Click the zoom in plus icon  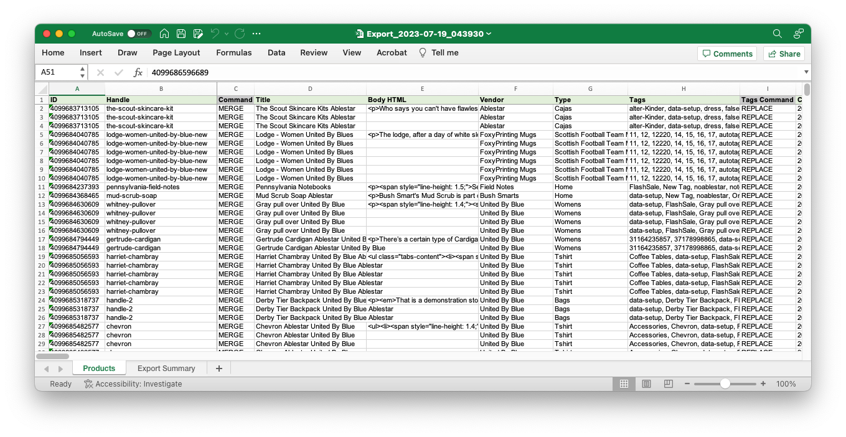(x=763, y=384)
